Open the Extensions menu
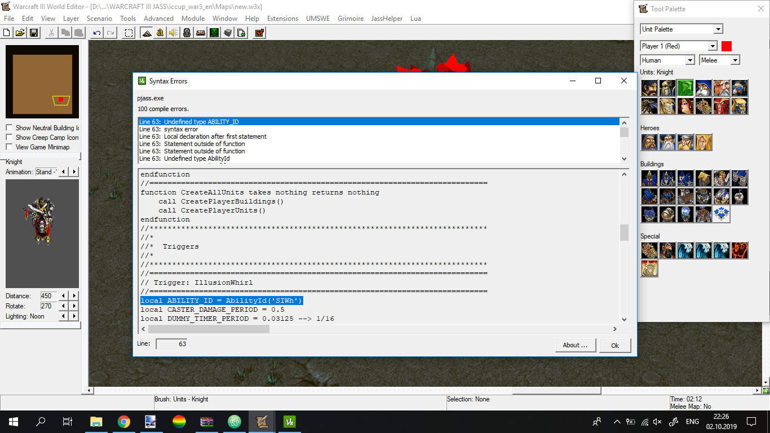Viewport: 770px width, 433px height. tap(282, 19)
